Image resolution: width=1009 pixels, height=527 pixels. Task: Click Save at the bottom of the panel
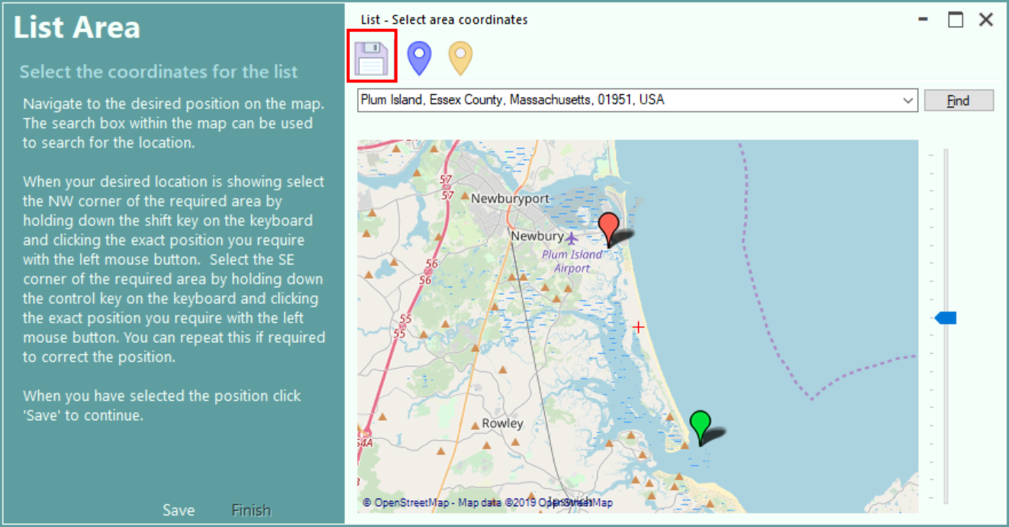(179, 510)
